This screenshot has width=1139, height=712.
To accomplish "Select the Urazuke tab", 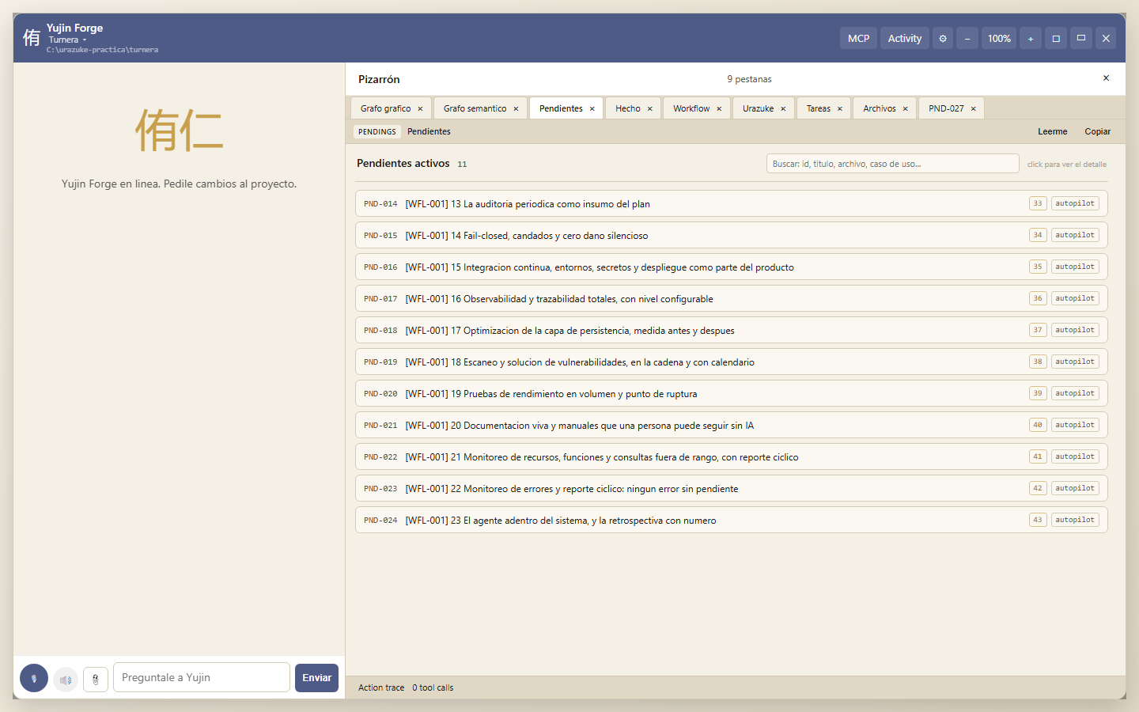I will coord(758,108).
